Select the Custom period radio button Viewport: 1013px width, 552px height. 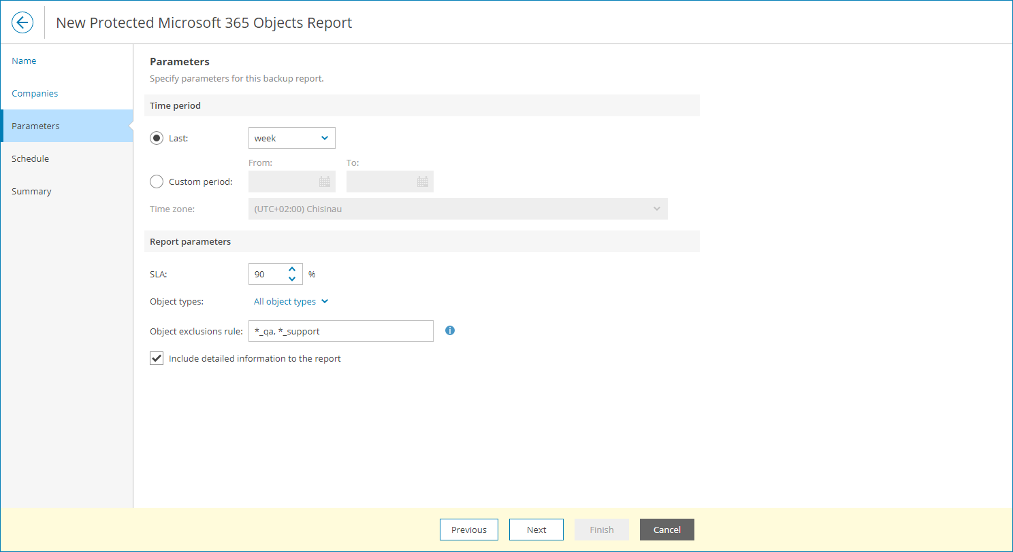coord(157,182)
